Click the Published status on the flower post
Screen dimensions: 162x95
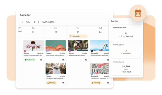pos(30,60)
